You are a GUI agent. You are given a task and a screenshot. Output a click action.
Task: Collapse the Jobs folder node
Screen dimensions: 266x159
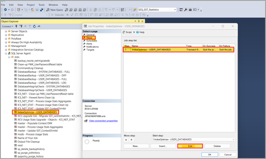tap(9, 57)
